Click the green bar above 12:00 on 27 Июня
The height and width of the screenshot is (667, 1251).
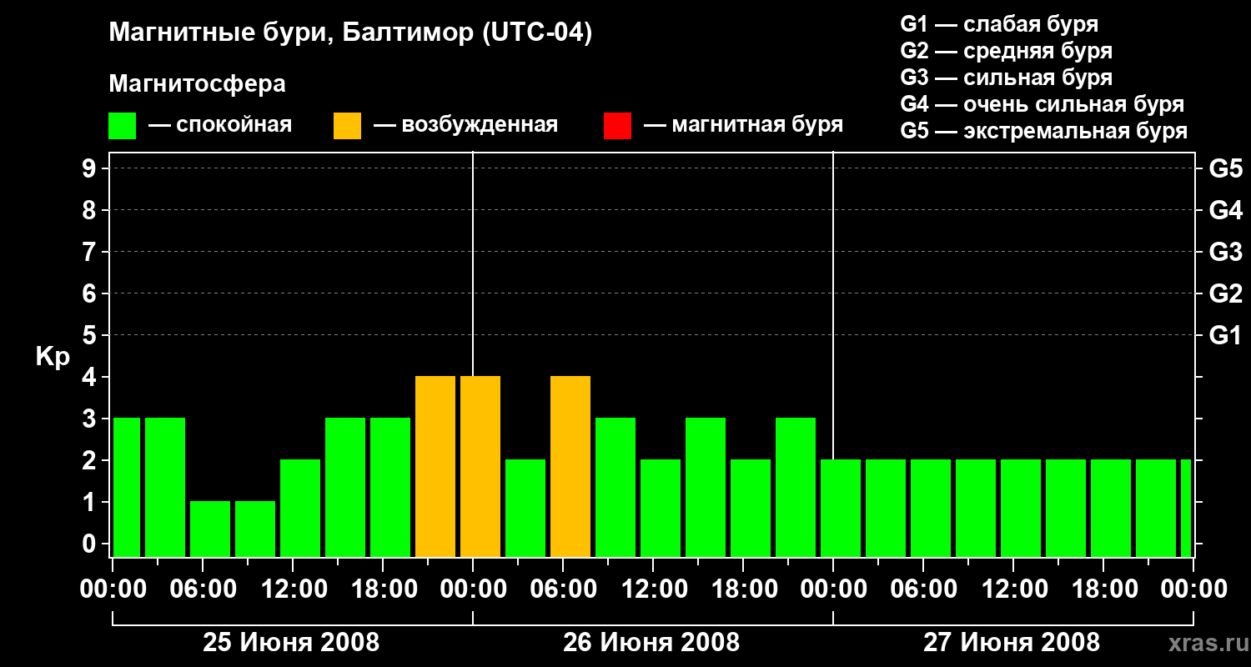1021,508
